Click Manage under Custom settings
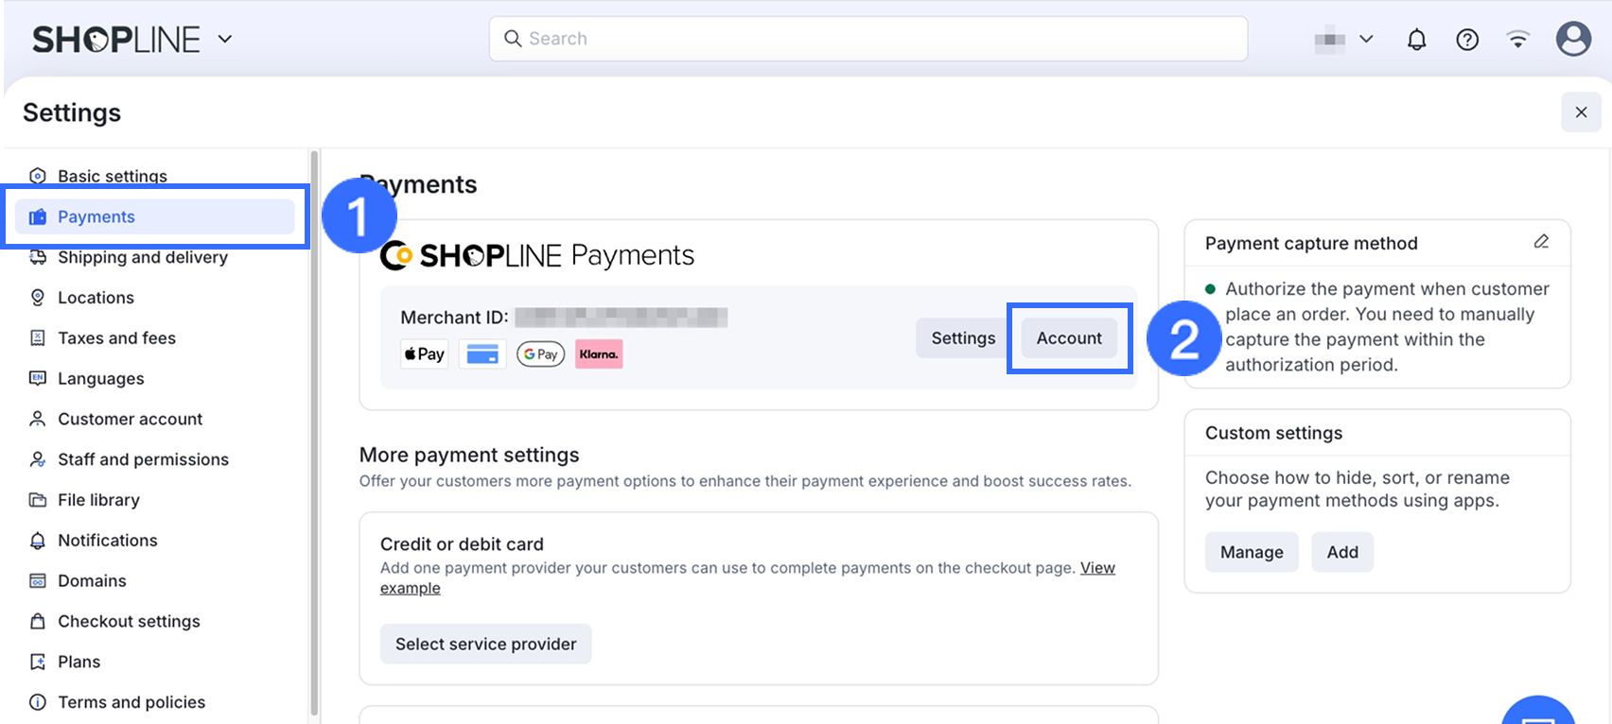 [x=1252, y=552]
